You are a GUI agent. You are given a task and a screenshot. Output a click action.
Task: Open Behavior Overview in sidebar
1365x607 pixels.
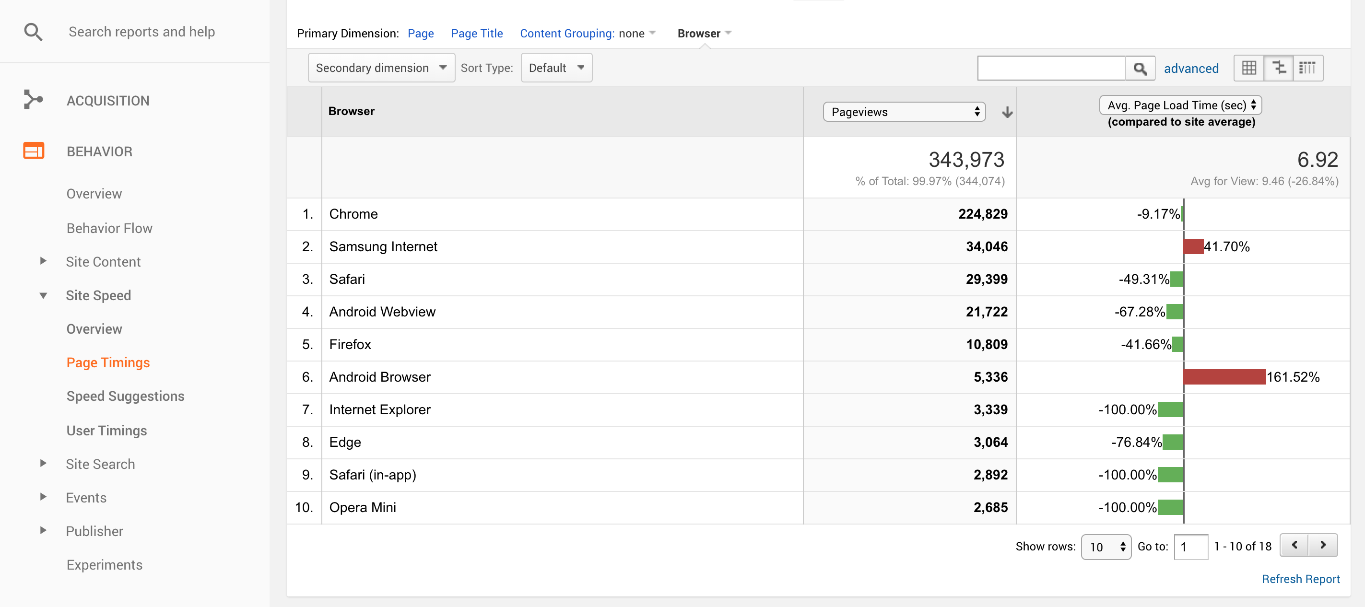(94, 194)
